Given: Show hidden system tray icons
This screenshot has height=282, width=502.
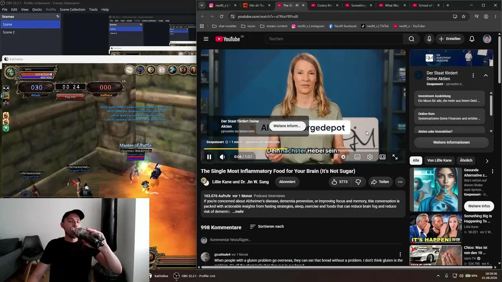Looking at the screenshot, I should (438, 276).
